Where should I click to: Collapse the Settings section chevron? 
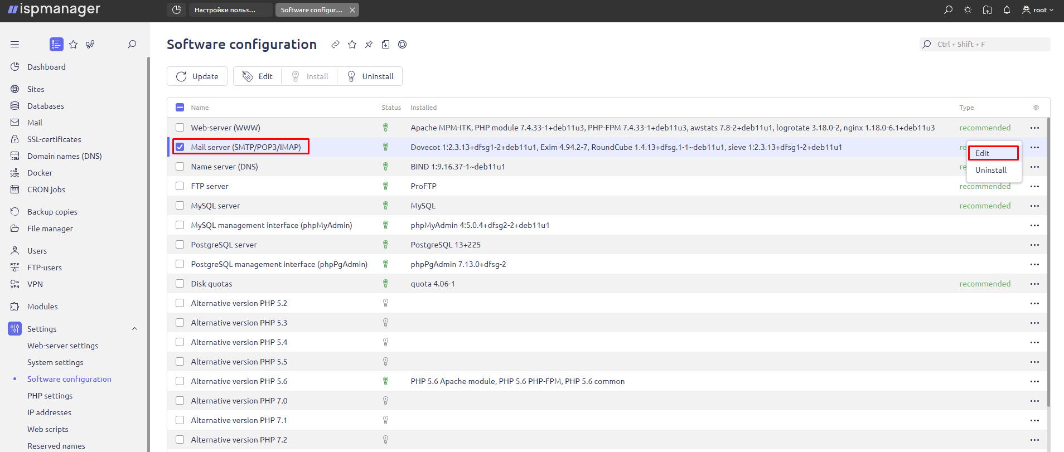pyautogui.click(x=134, y=329)
